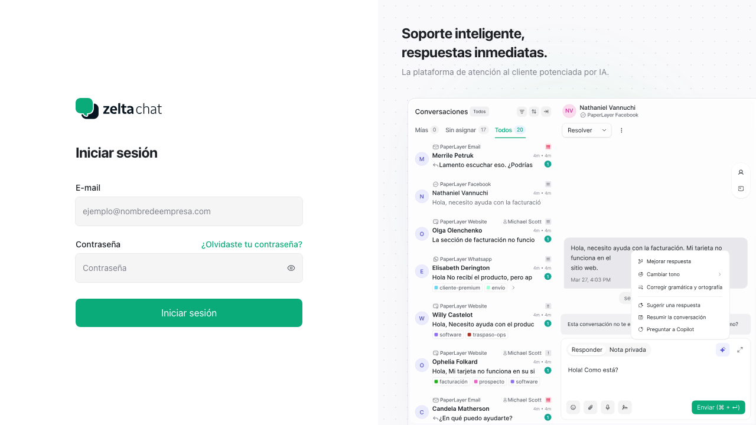This screenshot has height=425, width=756.
Task: Open contact details from the right sidebar
Action: coord(741,172)
